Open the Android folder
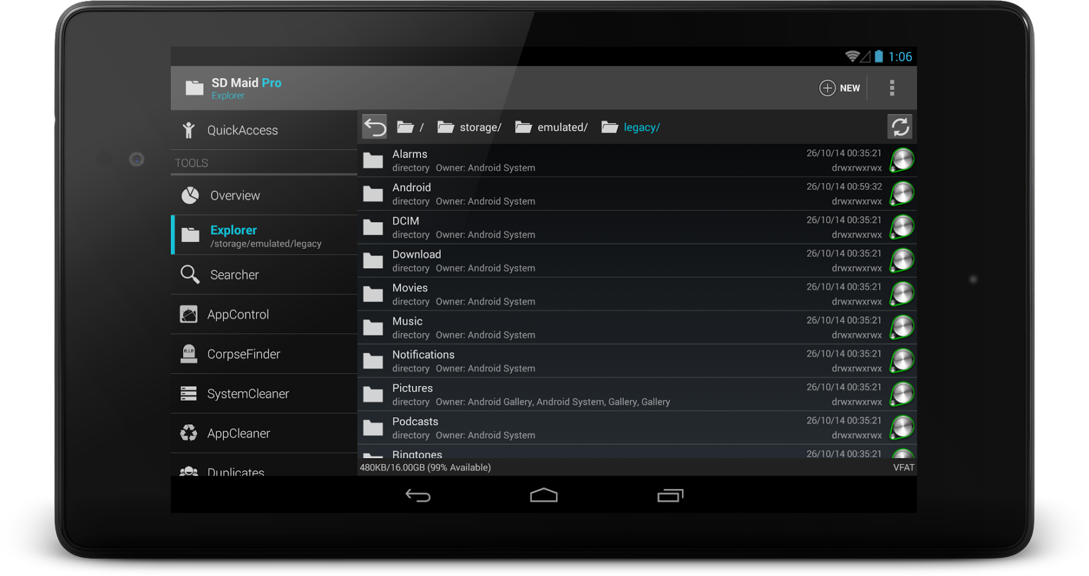Screen dimensions: 1089x576 pyautogui.click(x=637, y=193)
